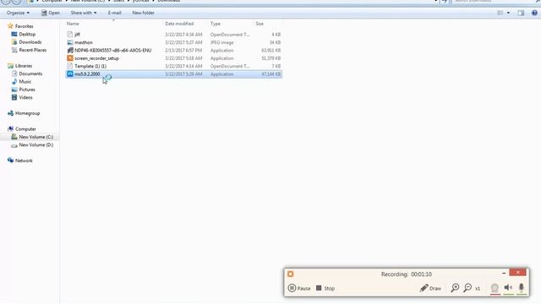
Task: Click the 47,144 KB size cell
Action: tap(270, 74)
